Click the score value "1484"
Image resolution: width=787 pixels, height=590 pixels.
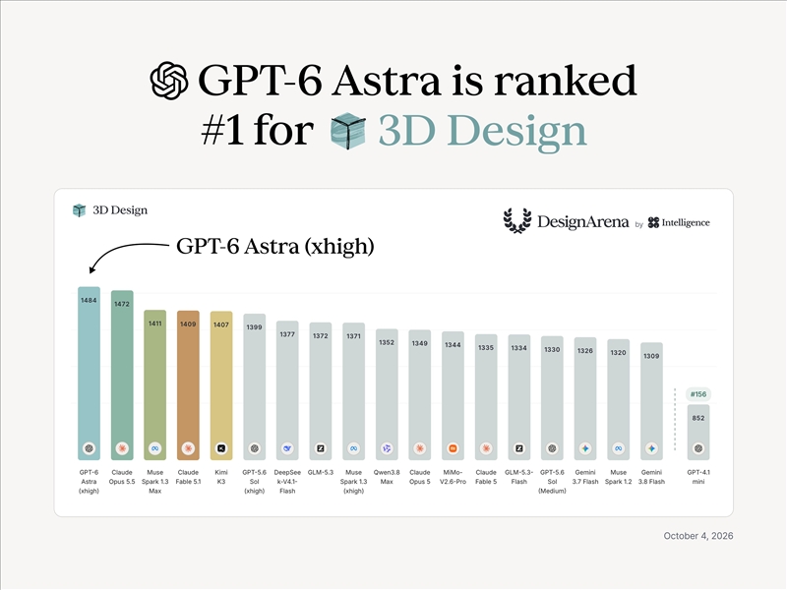(89, 301)
